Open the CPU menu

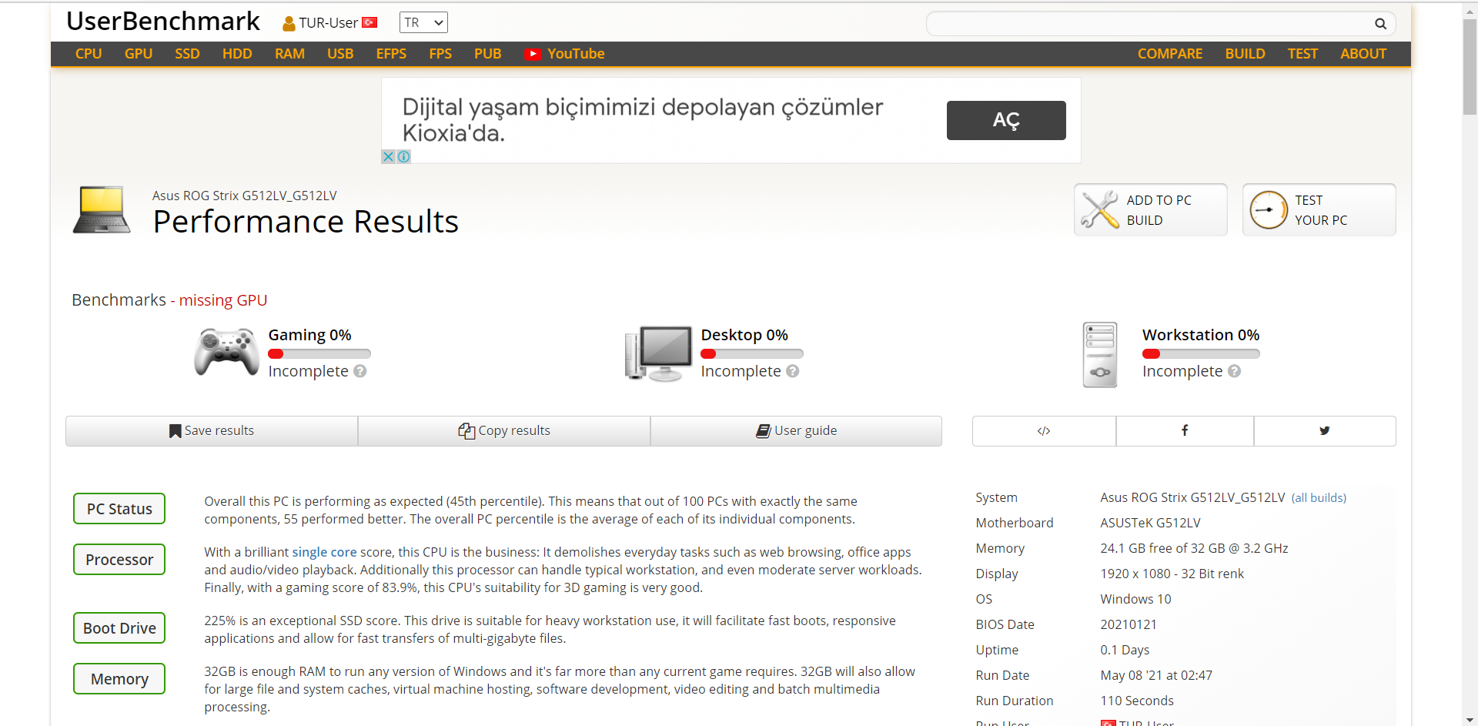tap(89, 54)
